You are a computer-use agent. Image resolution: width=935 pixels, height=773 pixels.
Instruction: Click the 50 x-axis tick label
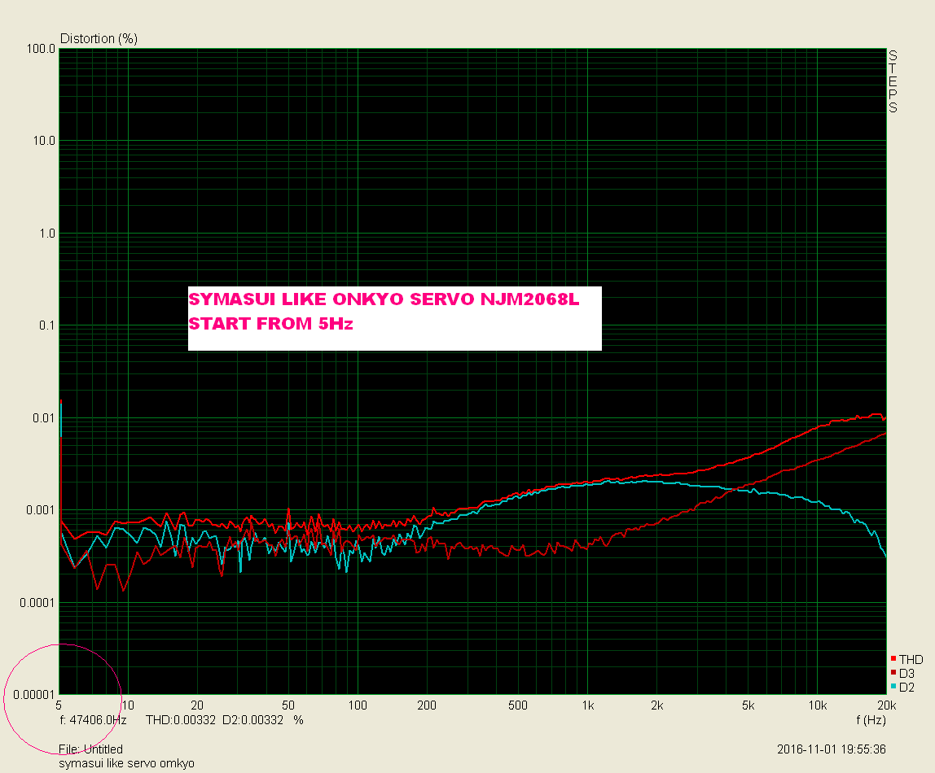point(288,705)
